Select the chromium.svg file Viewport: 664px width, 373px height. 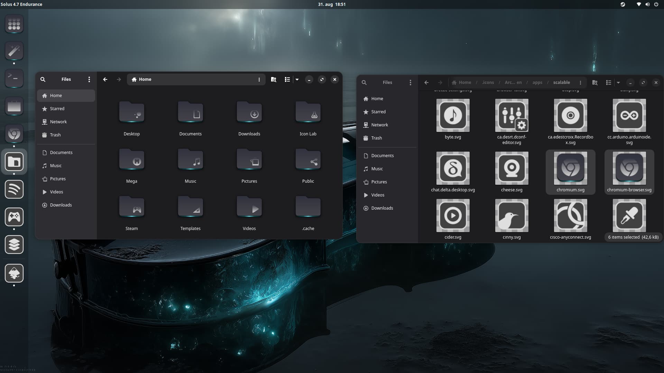click(x=570, y=169)
